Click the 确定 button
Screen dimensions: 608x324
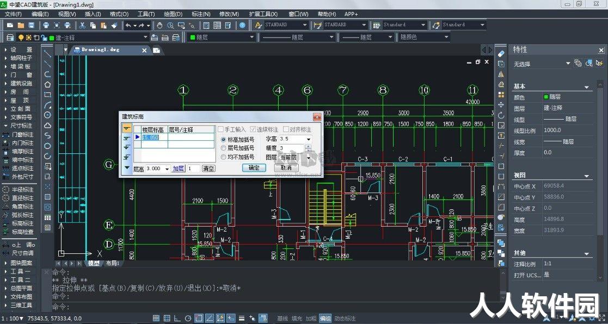pyautogui.click(x=254, y=168)
